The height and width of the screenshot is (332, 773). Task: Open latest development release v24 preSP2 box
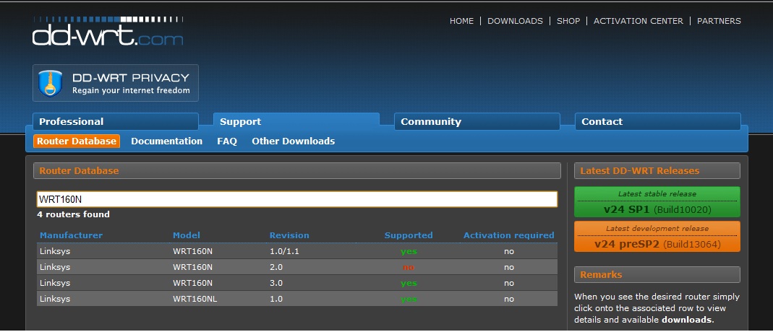click(x=657, y=236)
